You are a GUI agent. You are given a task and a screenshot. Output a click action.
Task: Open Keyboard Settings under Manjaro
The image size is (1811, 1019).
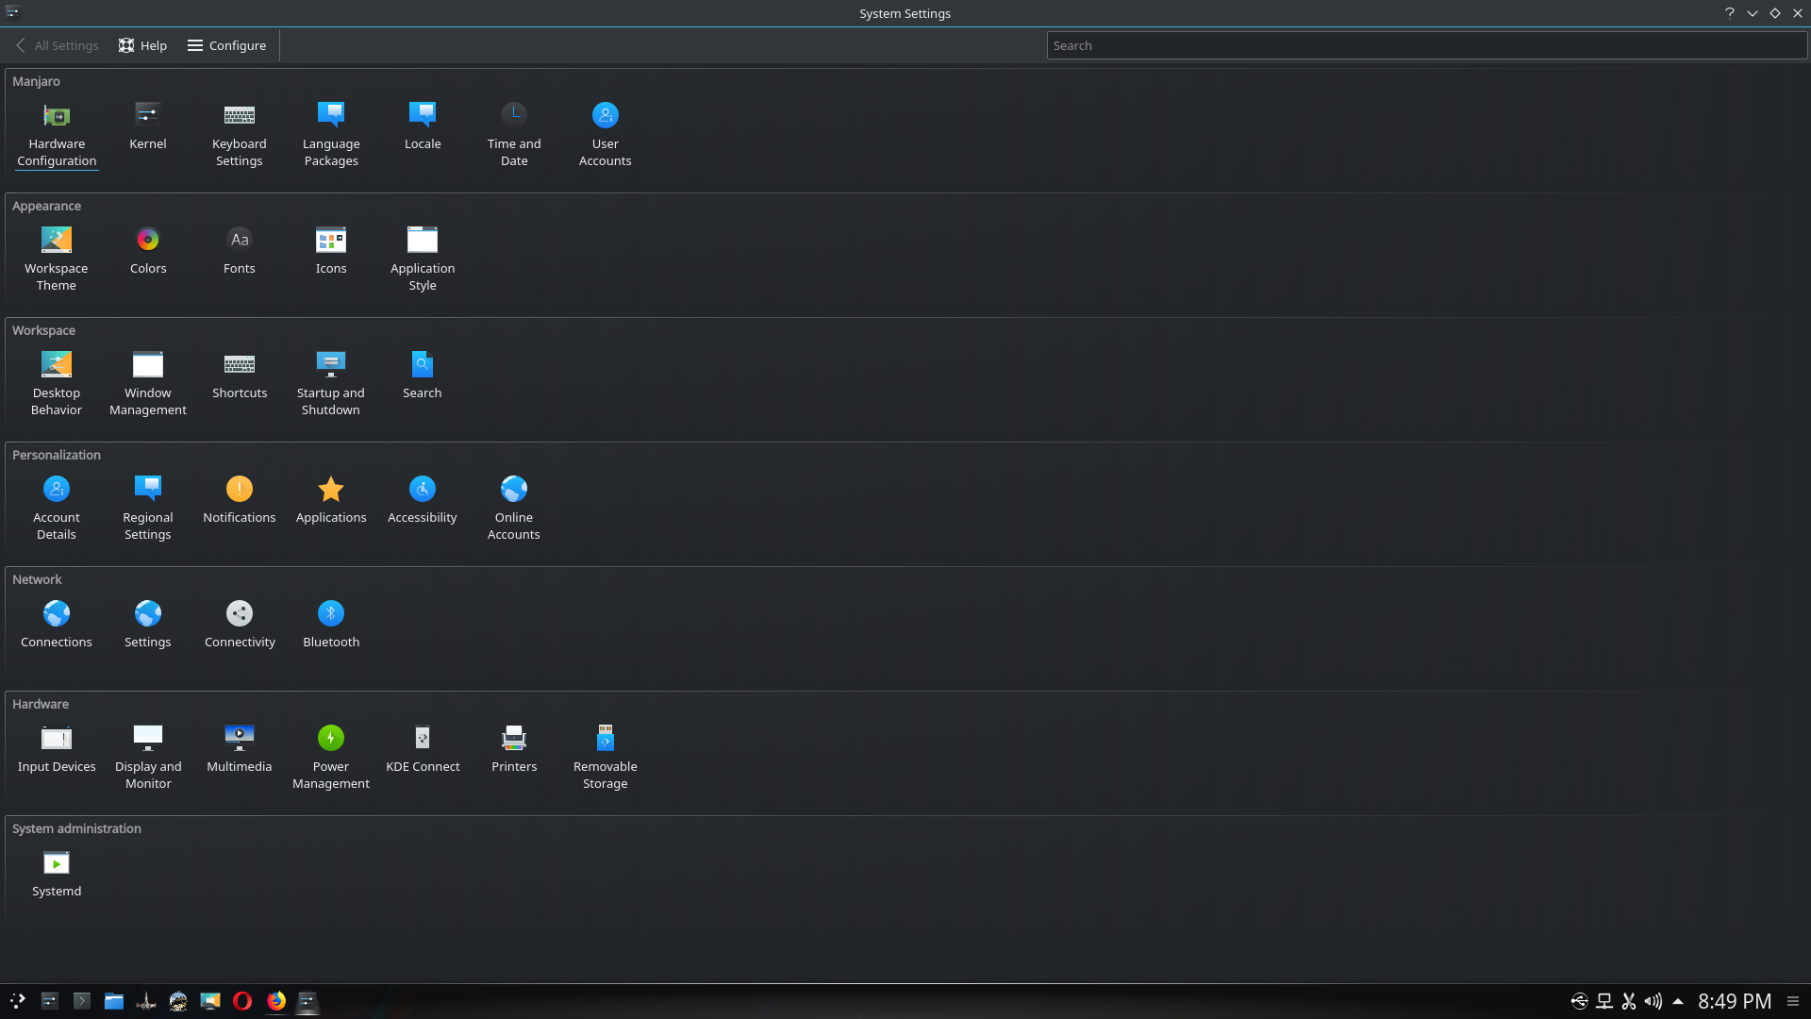(x=240, y=134)
